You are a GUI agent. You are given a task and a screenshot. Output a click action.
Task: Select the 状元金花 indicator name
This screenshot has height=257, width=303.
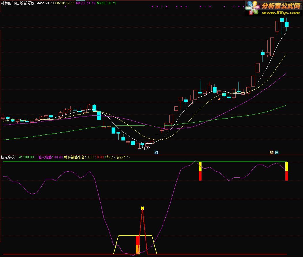click(x=8, y=157)
